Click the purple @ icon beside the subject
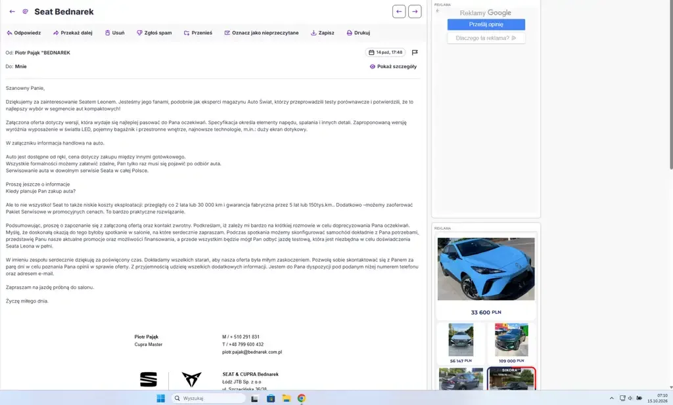This screenshot has height=405, width=673. (x=26, y=12)
